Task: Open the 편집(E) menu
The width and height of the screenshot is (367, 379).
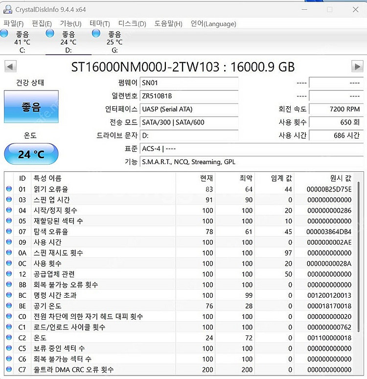Action: coord(42,24)
